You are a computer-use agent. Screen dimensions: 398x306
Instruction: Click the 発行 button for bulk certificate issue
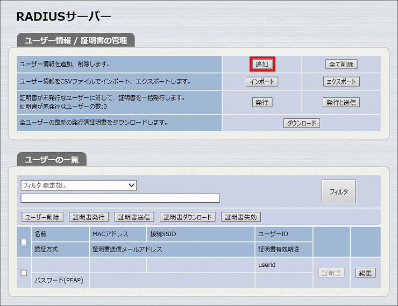[x=262, y=103]
